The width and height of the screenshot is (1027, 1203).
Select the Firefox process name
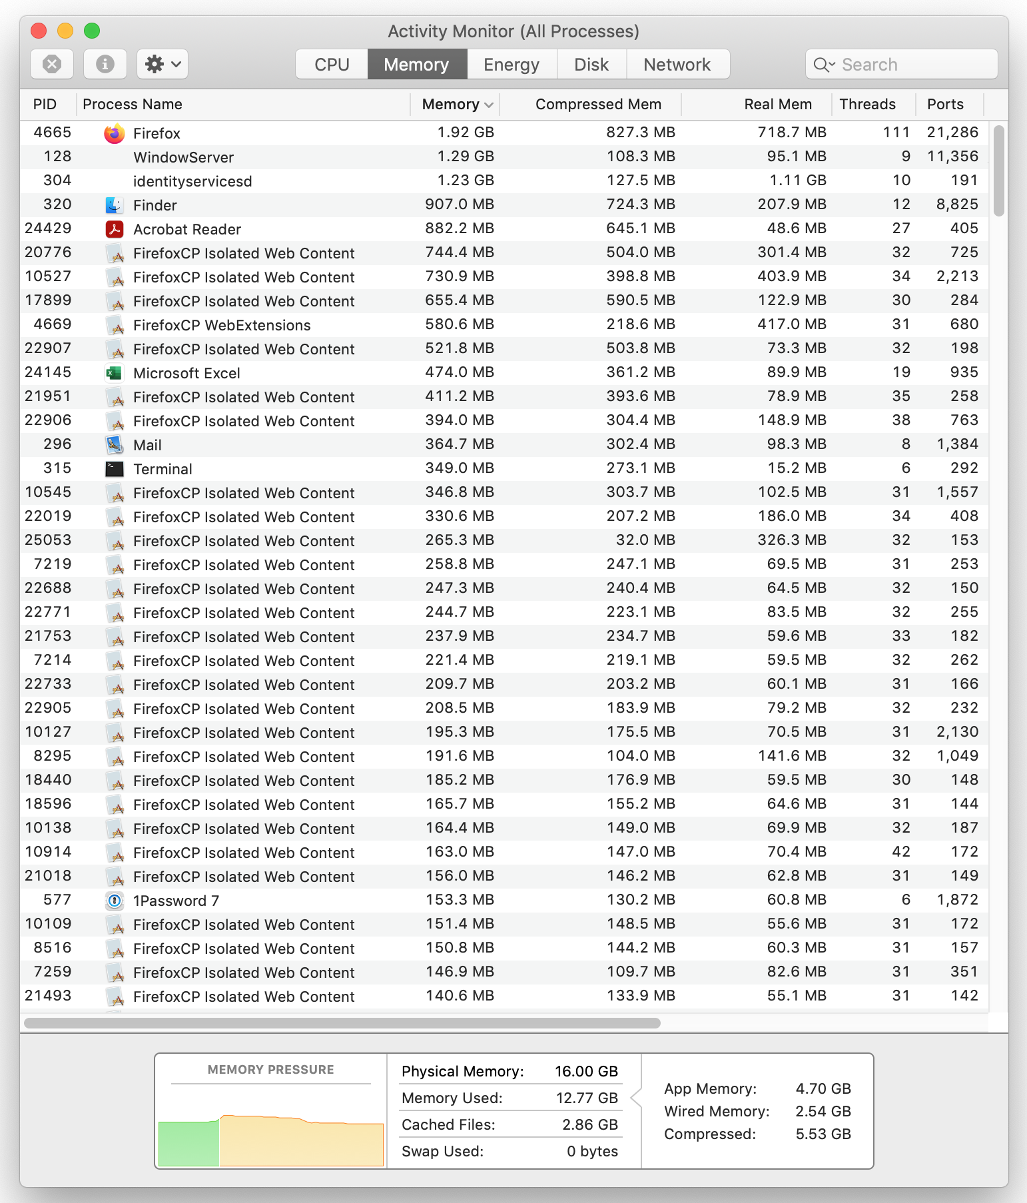(157, 133)
